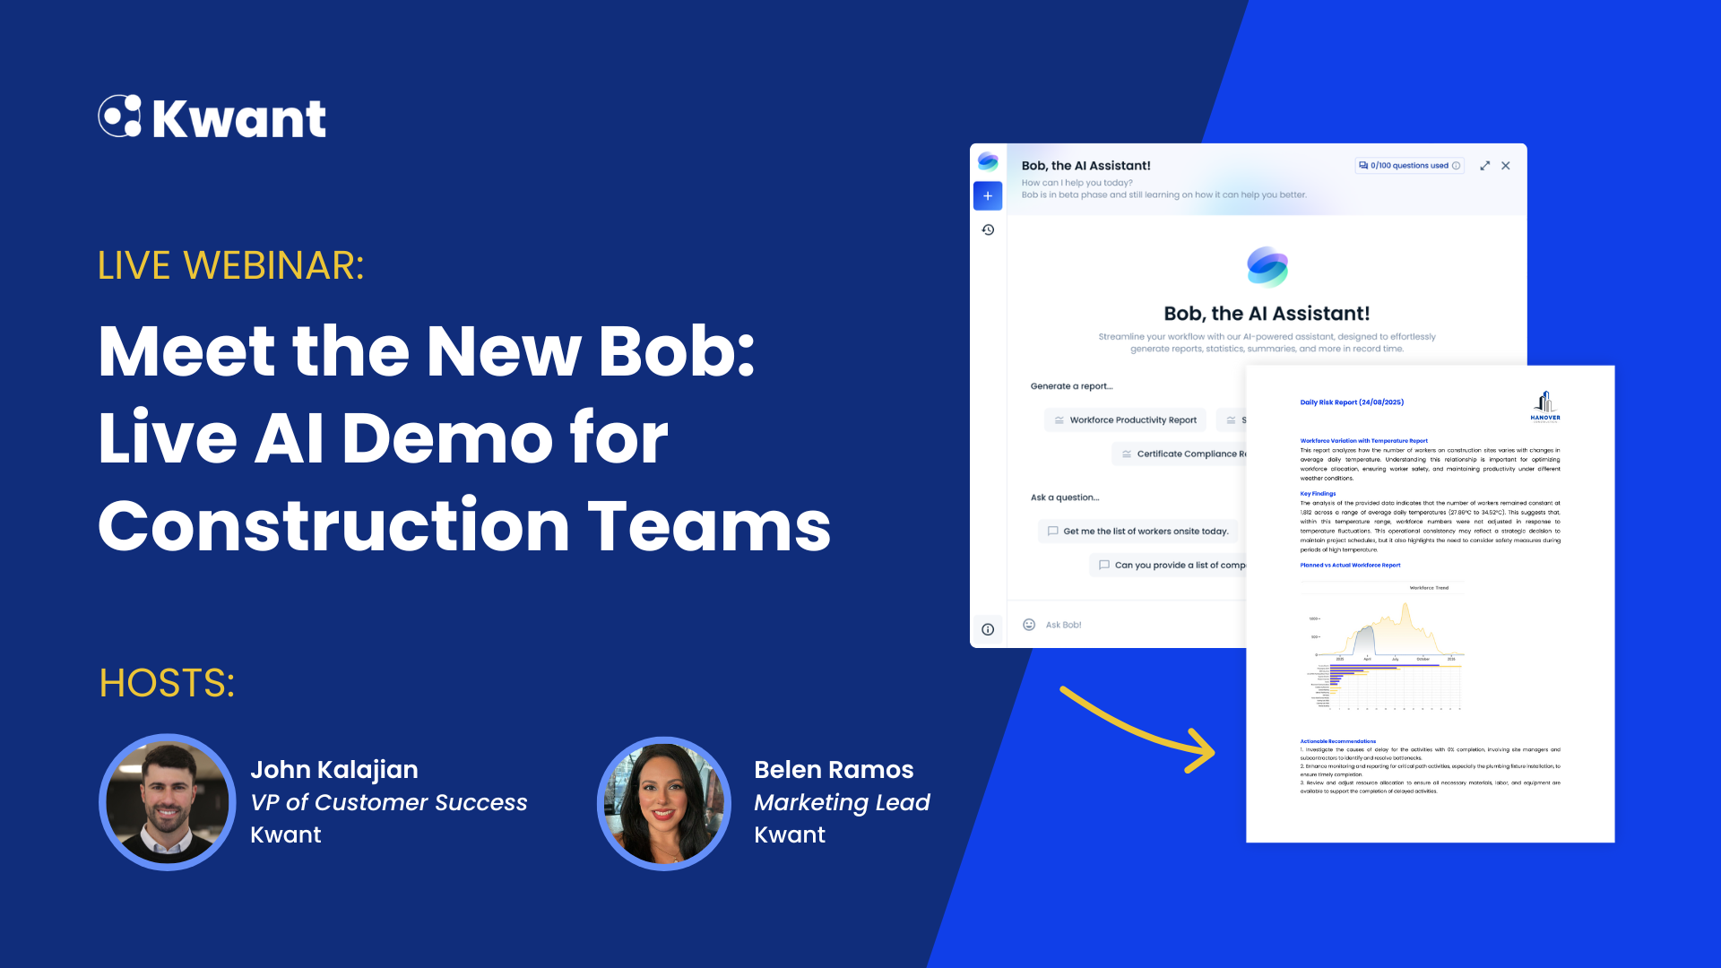Select the Workforce Productivity Report suggestion
The height and width of the screenshot is (968, 1721).
pyautogui.click(x=1125, y=420)
